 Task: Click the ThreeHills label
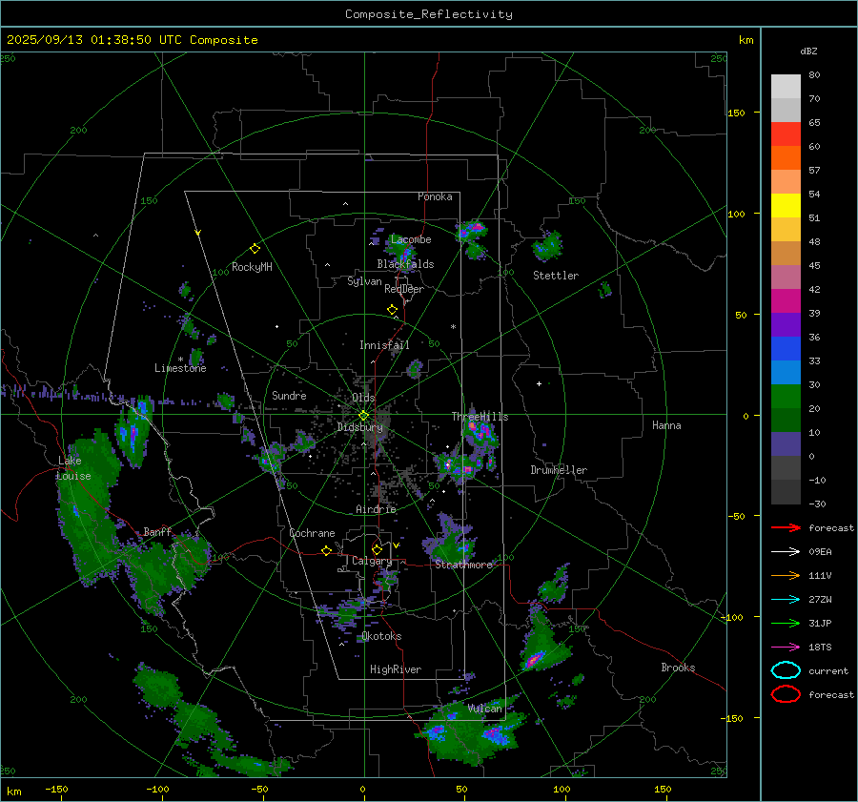480,417
